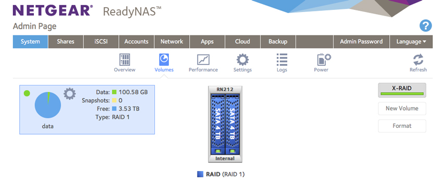Open the Settings gear icon in toolbar
Image resolution: width=443 pixels, height=194 pixels.
tap(242, 60)
